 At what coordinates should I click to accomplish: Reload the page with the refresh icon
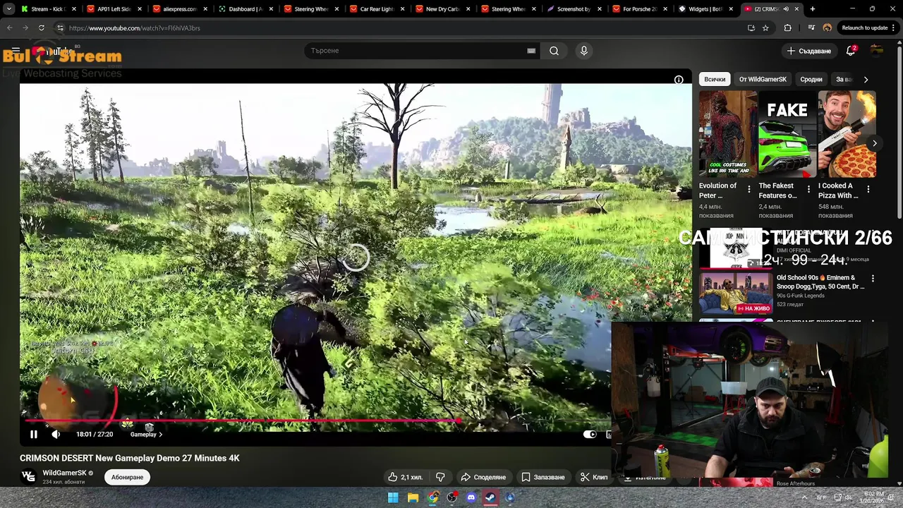coord(42,28)
